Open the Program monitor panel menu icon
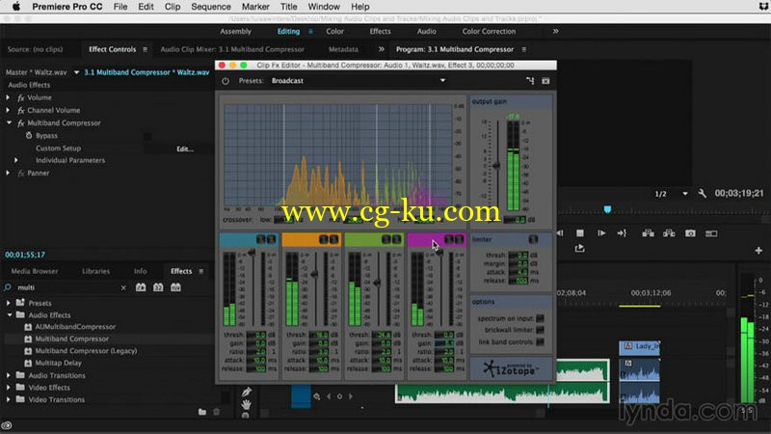Screen dimensions: 771x434 523,49
